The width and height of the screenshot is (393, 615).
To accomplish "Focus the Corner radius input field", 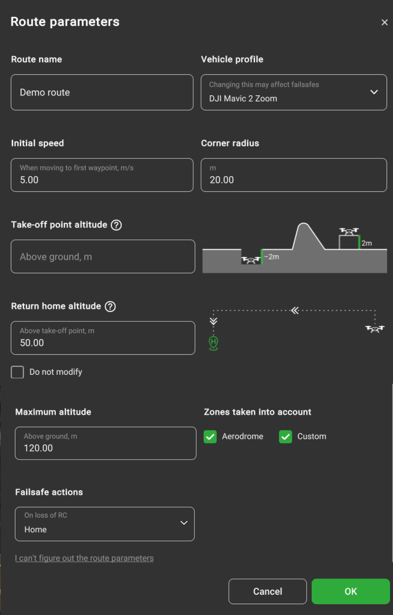I will (x=294, y=175).
